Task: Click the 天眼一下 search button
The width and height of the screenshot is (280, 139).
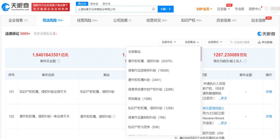Action: click(165, 9)
